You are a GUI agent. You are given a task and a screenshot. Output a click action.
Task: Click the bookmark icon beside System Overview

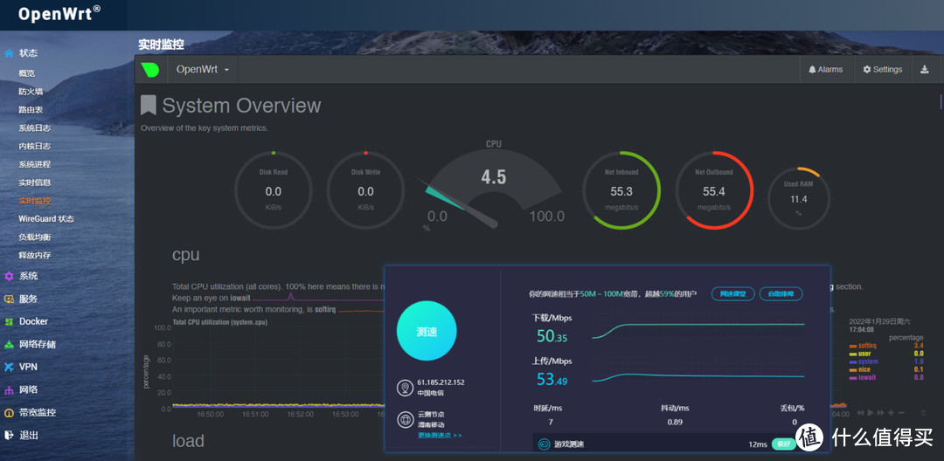click(x=149, y=106)
